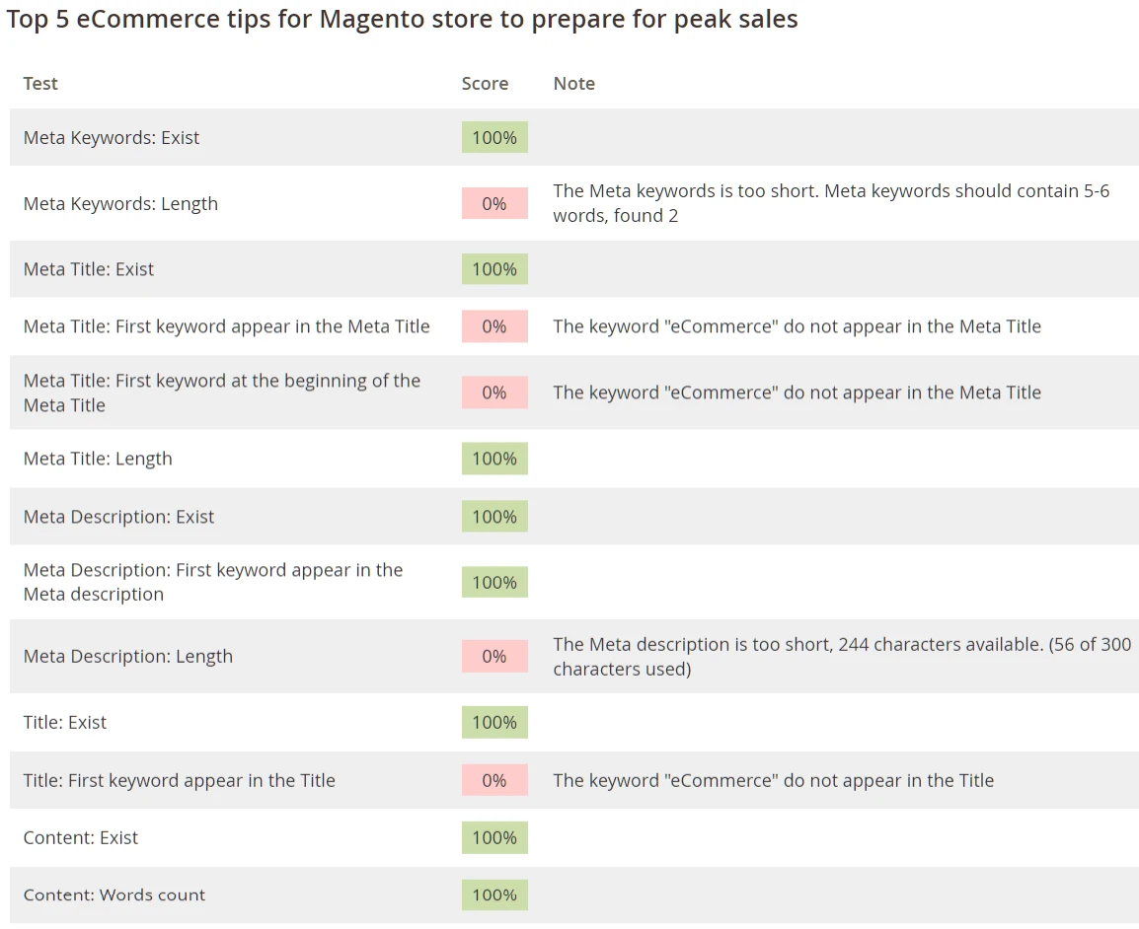
Task: Select the "Content: Words count" row label
Action: [114, 895]
